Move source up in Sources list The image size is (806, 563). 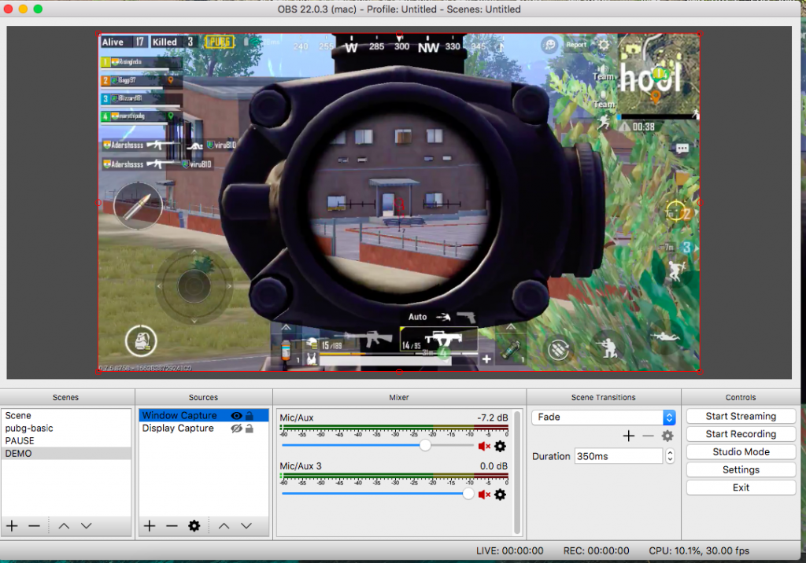[224, 526]
